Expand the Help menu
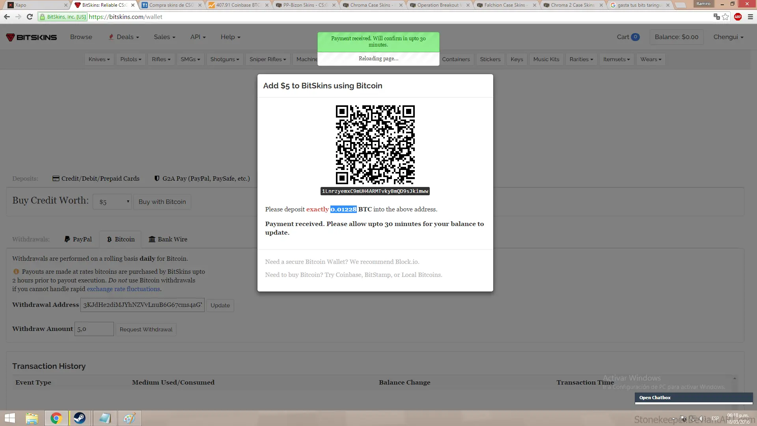 pos(231,37)
